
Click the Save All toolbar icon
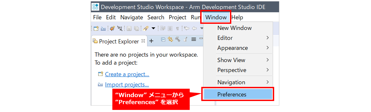[137, 28]
